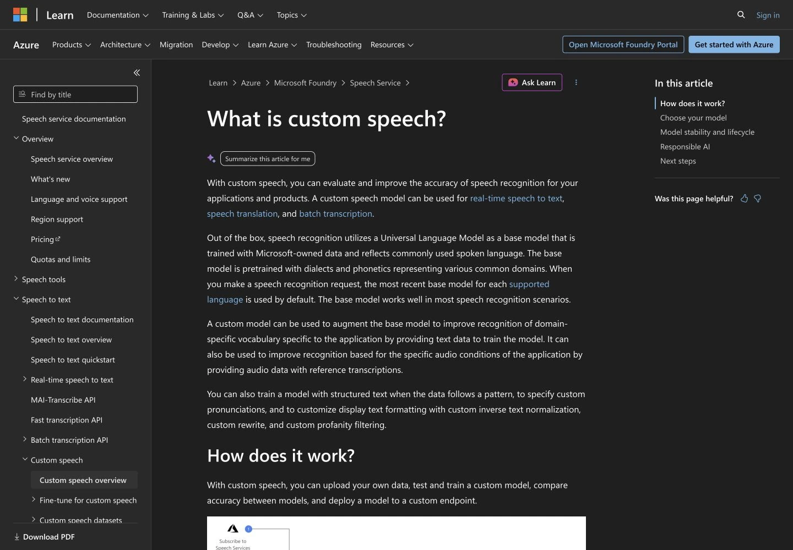Open the batch transcription link

pos(335,213)
